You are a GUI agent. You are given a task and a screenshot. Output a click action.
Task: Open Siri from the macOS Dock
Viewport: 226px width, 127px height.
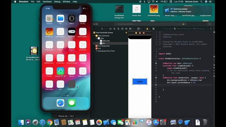pyautogui.click(x=28, y=122)
